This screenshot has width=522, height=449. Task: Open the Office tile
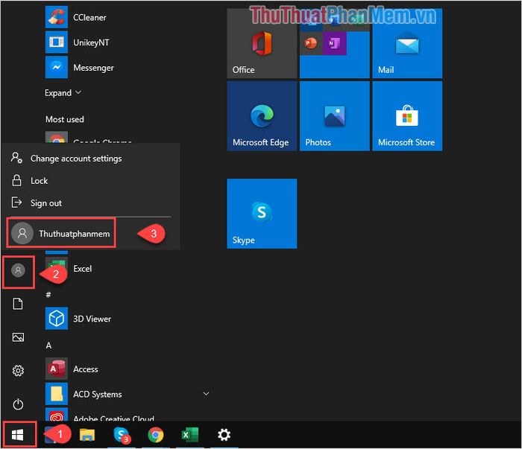point(262,43)
